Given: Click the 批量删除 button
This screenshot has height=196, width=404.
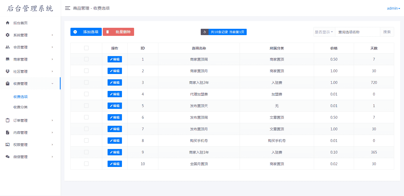Looking at the screenshot, I should pos(118,32).
